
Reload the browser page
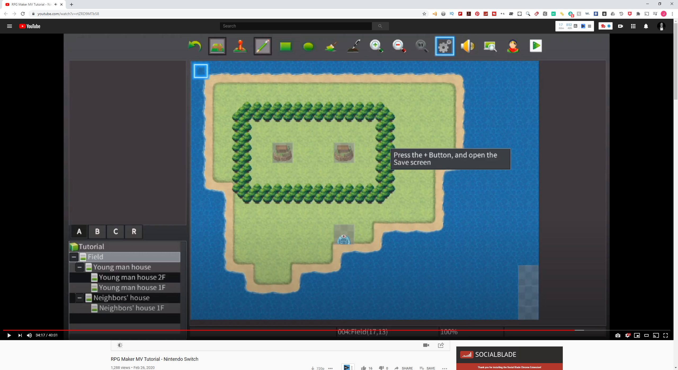pyautogui.click(x=23, y=14)
